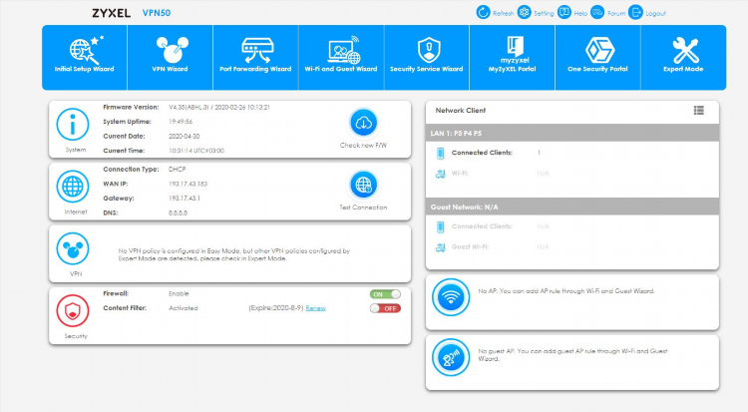Image resolution: width=748 pixels, height=412 pixels.
Task: Turn off the Firewall ON toggle
Action: (x=385, y=294)
